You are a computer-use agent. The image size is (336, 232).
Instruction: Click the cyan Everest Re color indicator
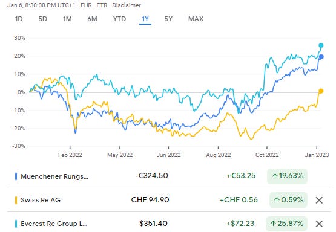(x=16, y=224)
